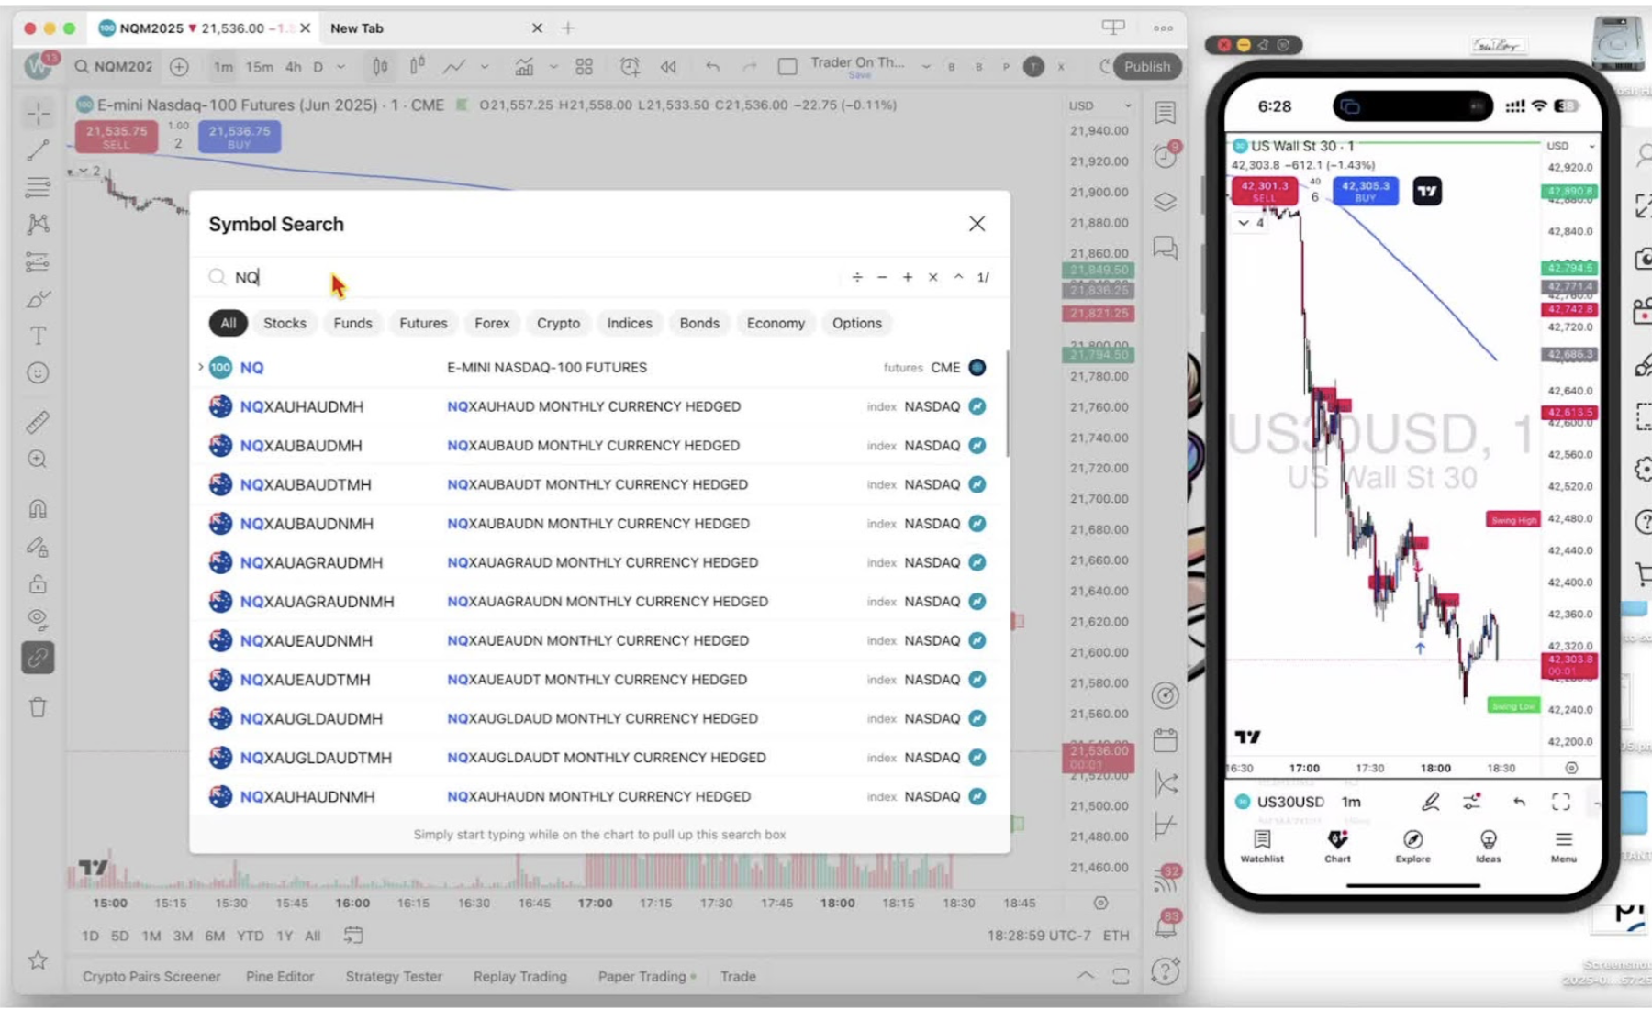The width and height of the screenshot is (1652, 1009).
Task: Click the red SELL 21,535.75 button
Action: click(x=117, y=137)
